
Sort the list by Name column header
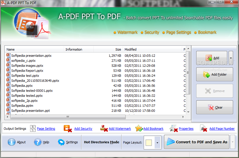pos(34,49)
